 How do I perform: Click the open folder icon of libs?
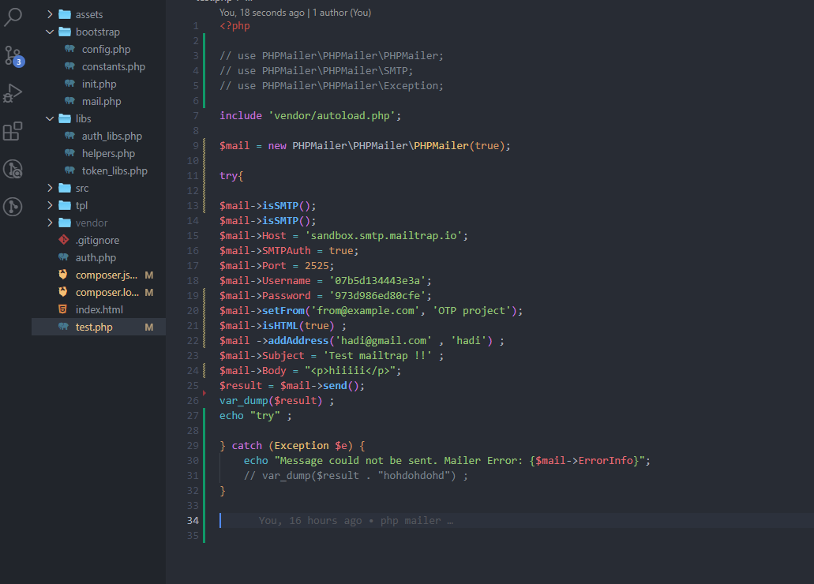tap(65, 119)
